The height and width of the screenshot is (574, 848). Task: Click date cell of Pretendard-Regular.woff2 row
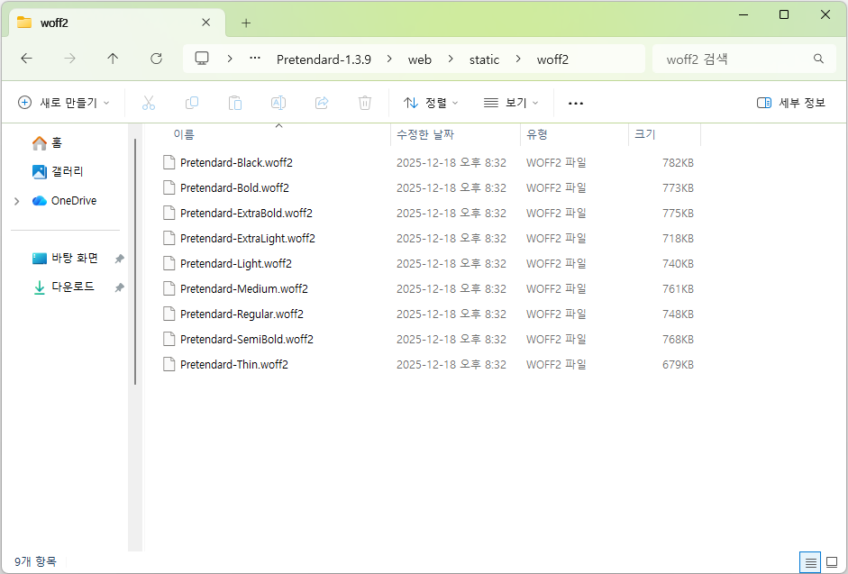tap(451, 314)
